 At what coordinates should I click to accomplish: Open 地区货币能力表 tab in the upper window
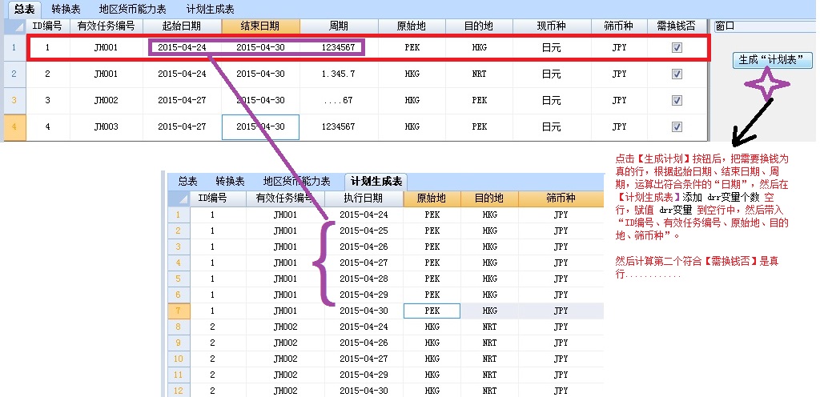[x=133, y=9]
